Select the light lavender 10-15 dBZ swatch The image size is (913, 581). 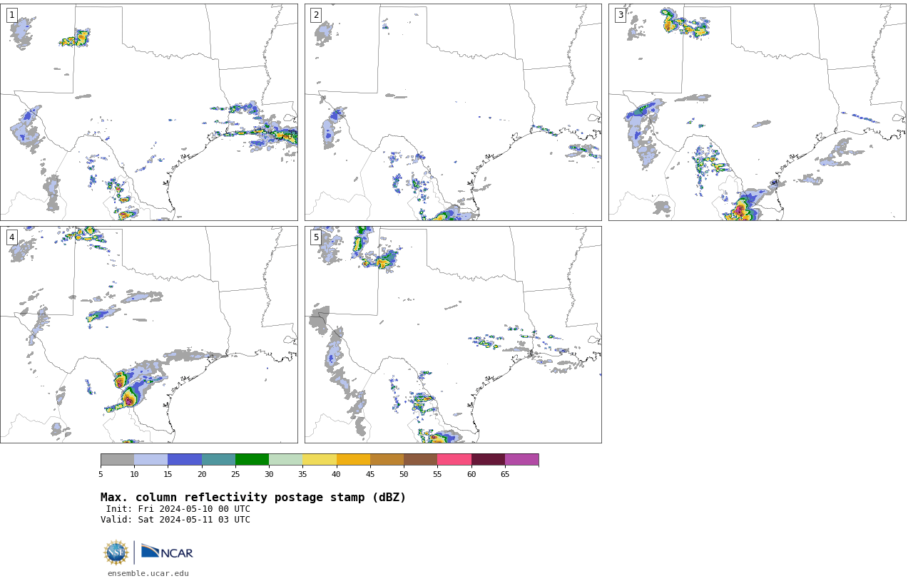click(x=151, y=459)
